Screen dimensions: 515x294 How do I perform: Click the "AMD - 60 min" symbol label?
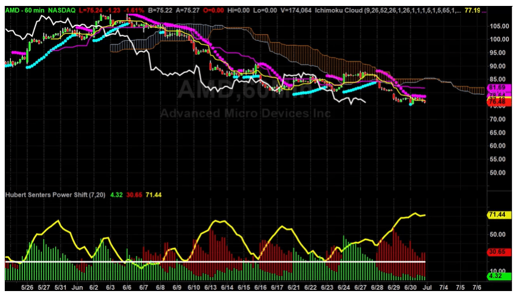click(24, 11)
